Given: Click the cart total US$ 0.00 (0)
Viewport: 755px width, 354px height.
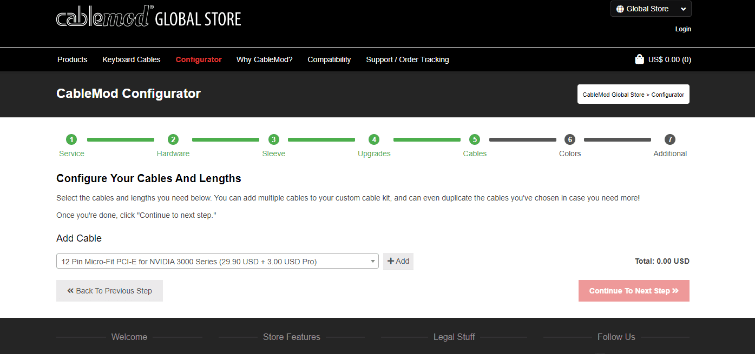Looking at the screenshot, I should tap(669, 59).
